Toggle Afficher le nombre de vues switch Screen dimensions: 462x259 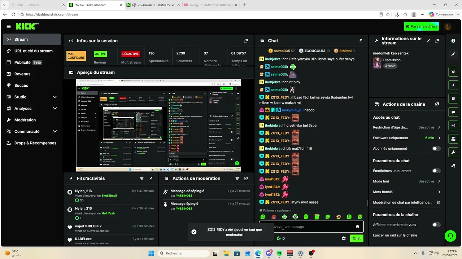pos(436,225)
